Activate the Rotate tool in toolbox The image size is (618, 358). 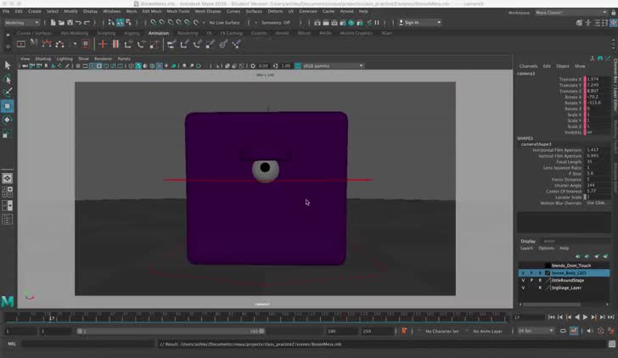8,120
